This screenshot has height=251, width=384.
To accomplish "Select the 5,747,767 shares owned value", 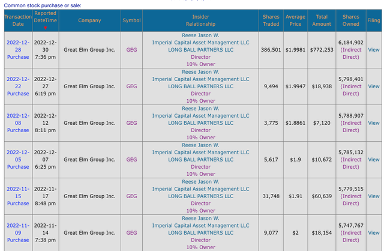I will pyautogui.click(x=350, y=226).
